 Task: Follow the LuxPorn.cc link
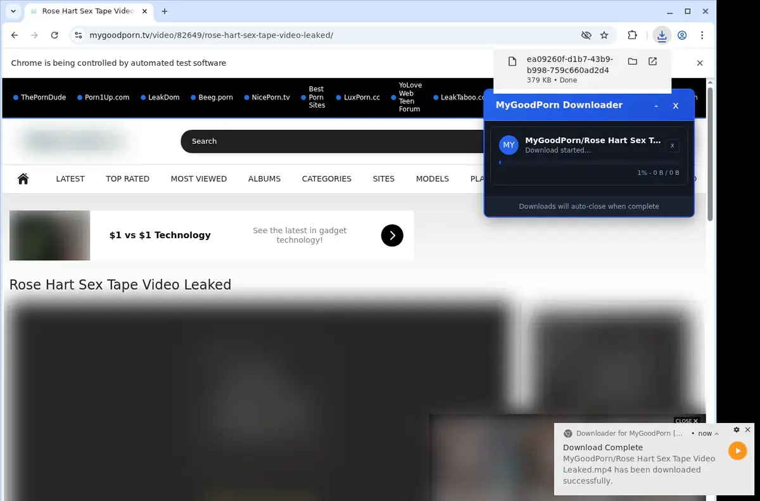(x=362, y=98)
